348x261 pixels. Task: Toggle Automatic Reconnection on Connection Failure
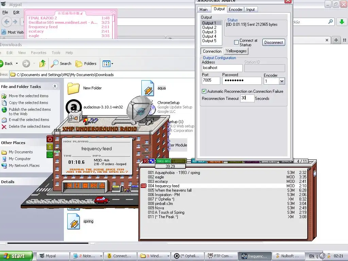[204, 91]
